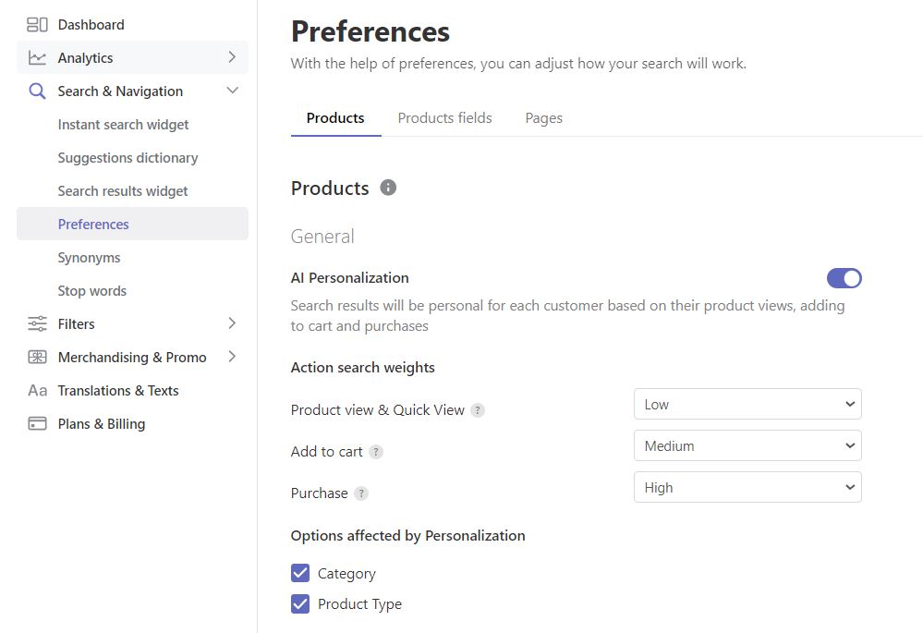Screen dimensions: 923x633
Task: Switch to the Products fields tab
Action: click(445, 117)
